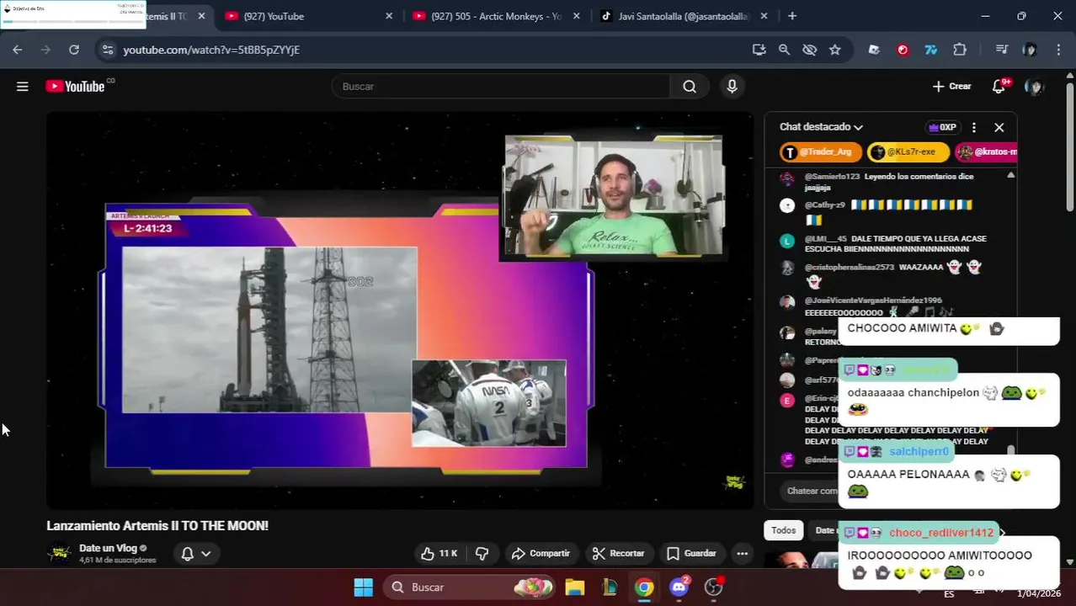
Task: Click the search magnifier button
Action: [690, 86]
